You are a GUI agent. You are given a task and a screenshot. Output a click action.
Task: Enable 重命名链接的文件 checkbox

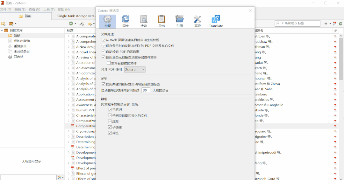click(109, 63)
